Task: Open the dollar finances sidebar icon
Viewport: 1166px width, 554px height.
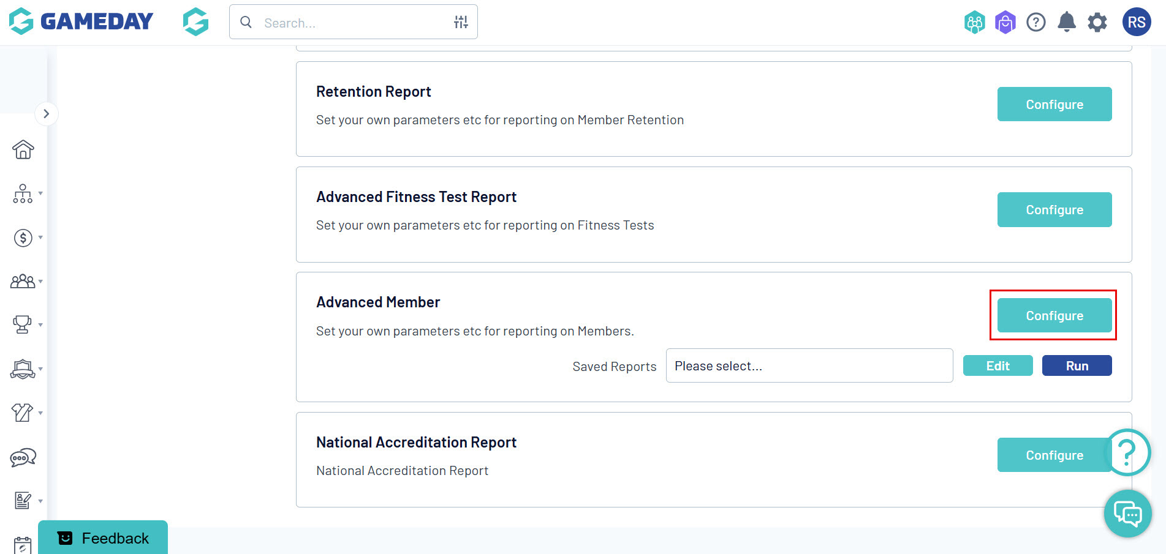Action: (x=23, y=238)
